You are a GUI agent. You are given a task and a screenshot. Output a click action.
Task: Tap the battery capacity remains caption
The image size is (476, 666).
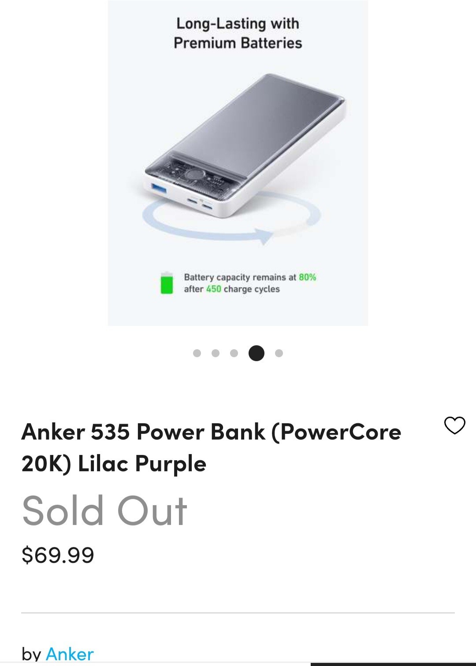click(249, 283)
